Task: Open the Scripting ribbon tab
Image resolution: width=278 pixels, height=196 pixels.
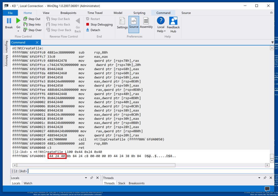Action: pyautogui.click(x=139, y=13)
